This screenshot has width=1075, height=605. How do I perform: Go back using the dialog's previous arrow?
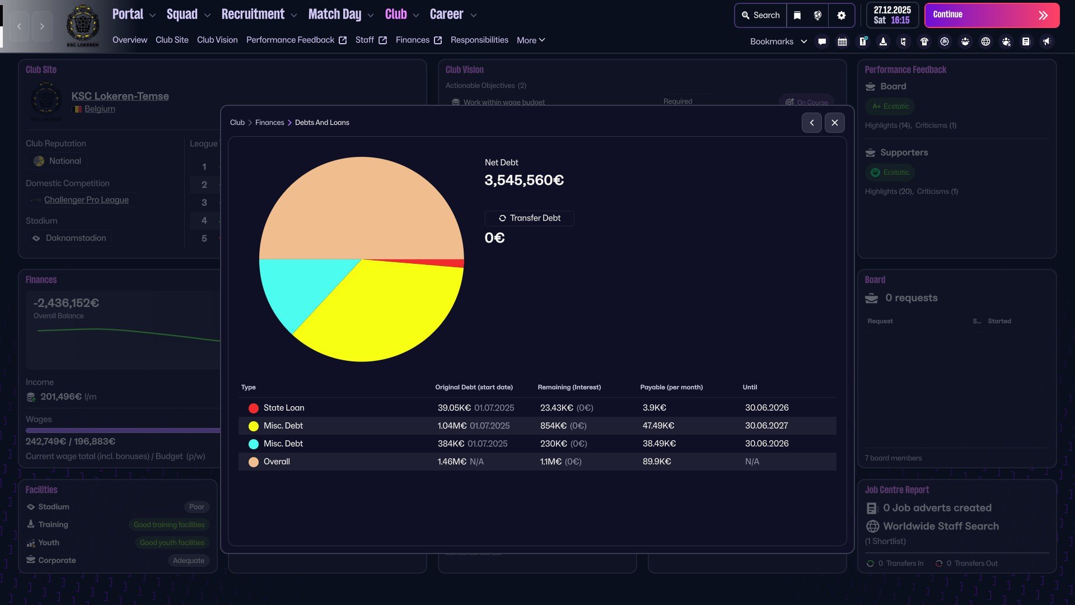click(811, 123)
